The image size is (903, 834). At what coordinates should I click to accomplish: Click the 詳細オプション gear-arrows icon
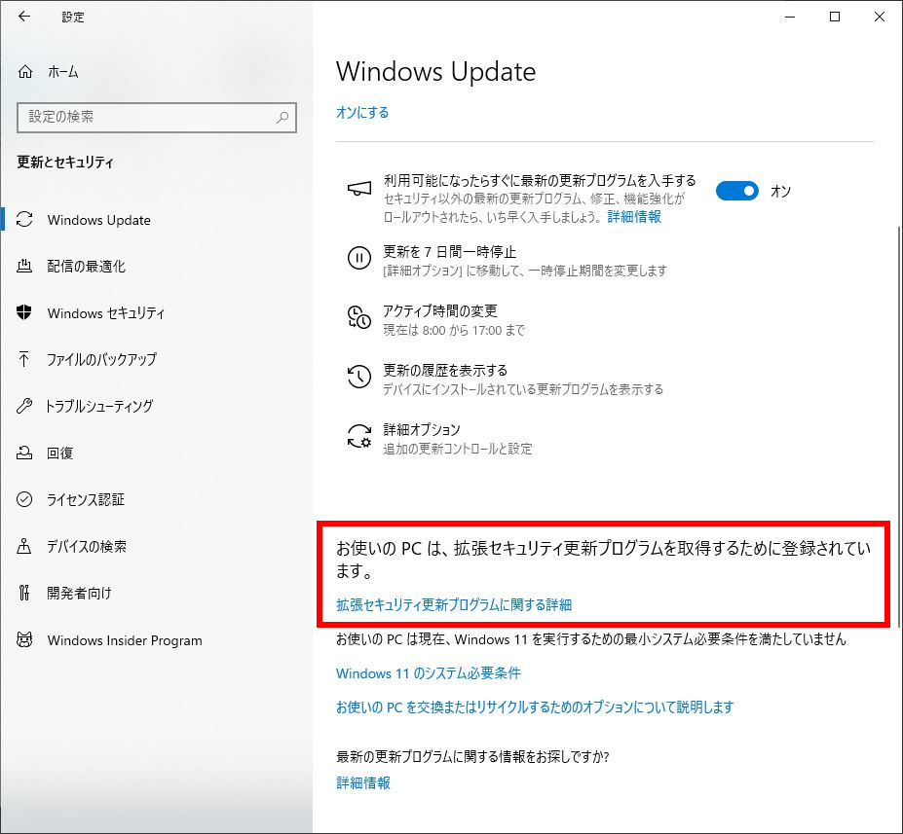359,436
